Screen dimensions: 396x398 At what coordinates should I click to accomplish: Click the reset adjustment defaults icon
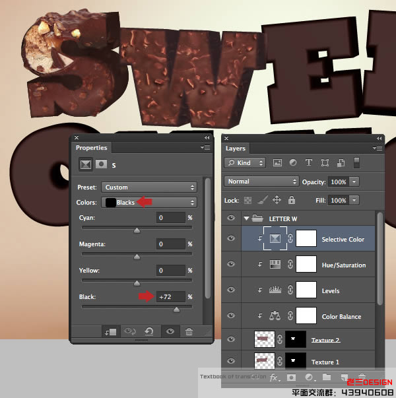(x=149, y=331)
